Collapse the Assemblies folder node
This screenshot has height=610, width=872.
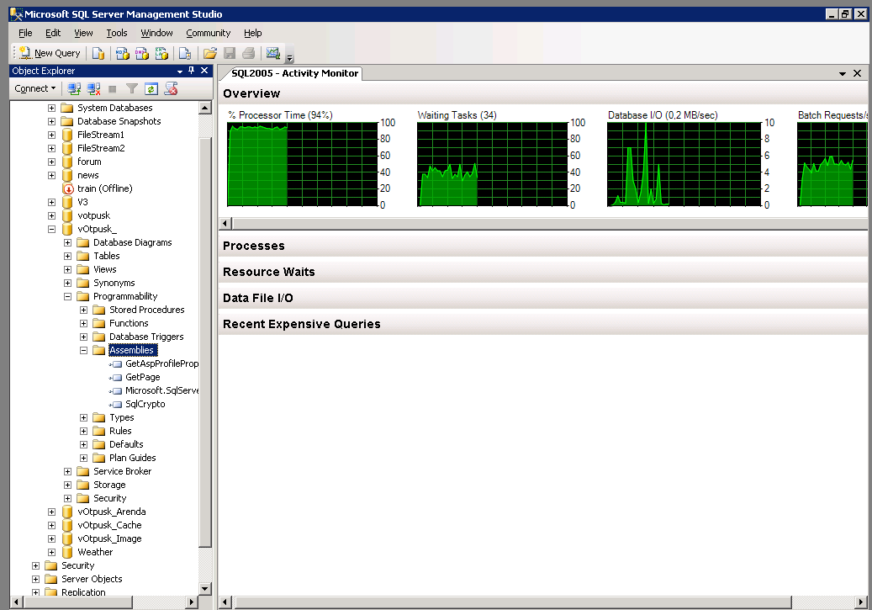point(83,351)
